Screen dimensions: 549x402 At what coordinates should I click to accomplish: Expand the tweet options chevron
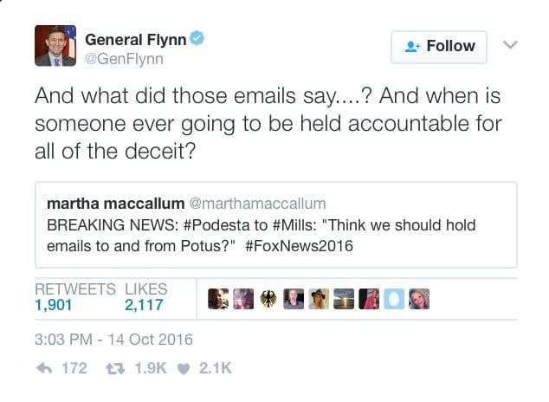(511, 45)
